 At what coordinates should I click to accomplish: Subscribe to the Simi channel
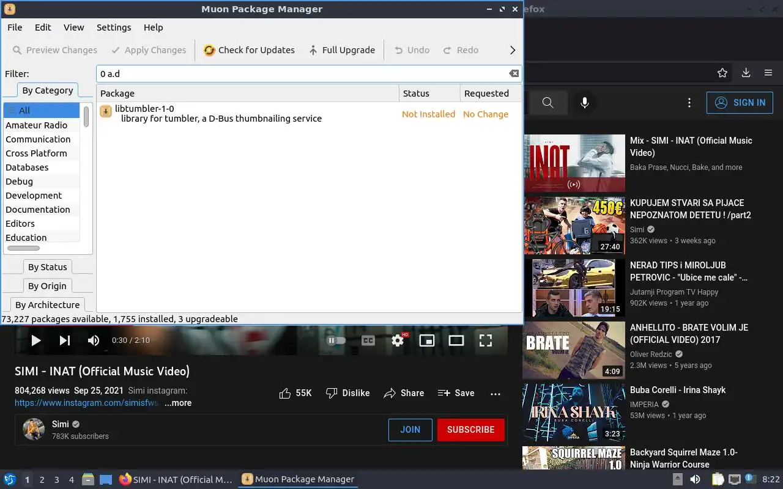tap(471, 430)
